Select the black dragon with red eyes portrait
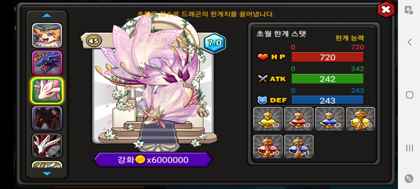Screen dimensions: 420x189 [x=47, y=118]
